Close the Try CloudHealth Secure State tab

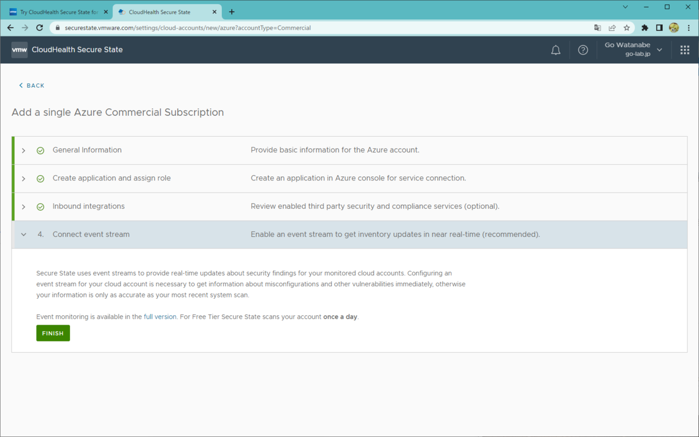[x=105, y=12]
